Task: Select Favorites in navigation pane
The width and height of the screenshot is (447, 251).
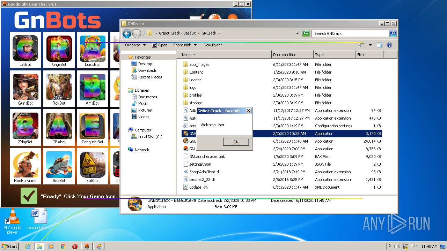Action: pos(139,57)
